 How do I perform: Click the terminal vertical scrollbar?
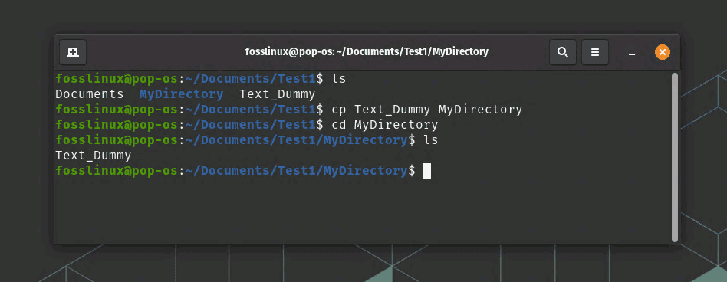click(675, 157)
